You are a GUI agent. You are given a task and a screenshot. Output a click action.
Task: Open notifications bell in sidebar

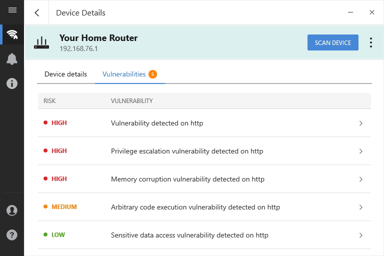coord(12,59)
